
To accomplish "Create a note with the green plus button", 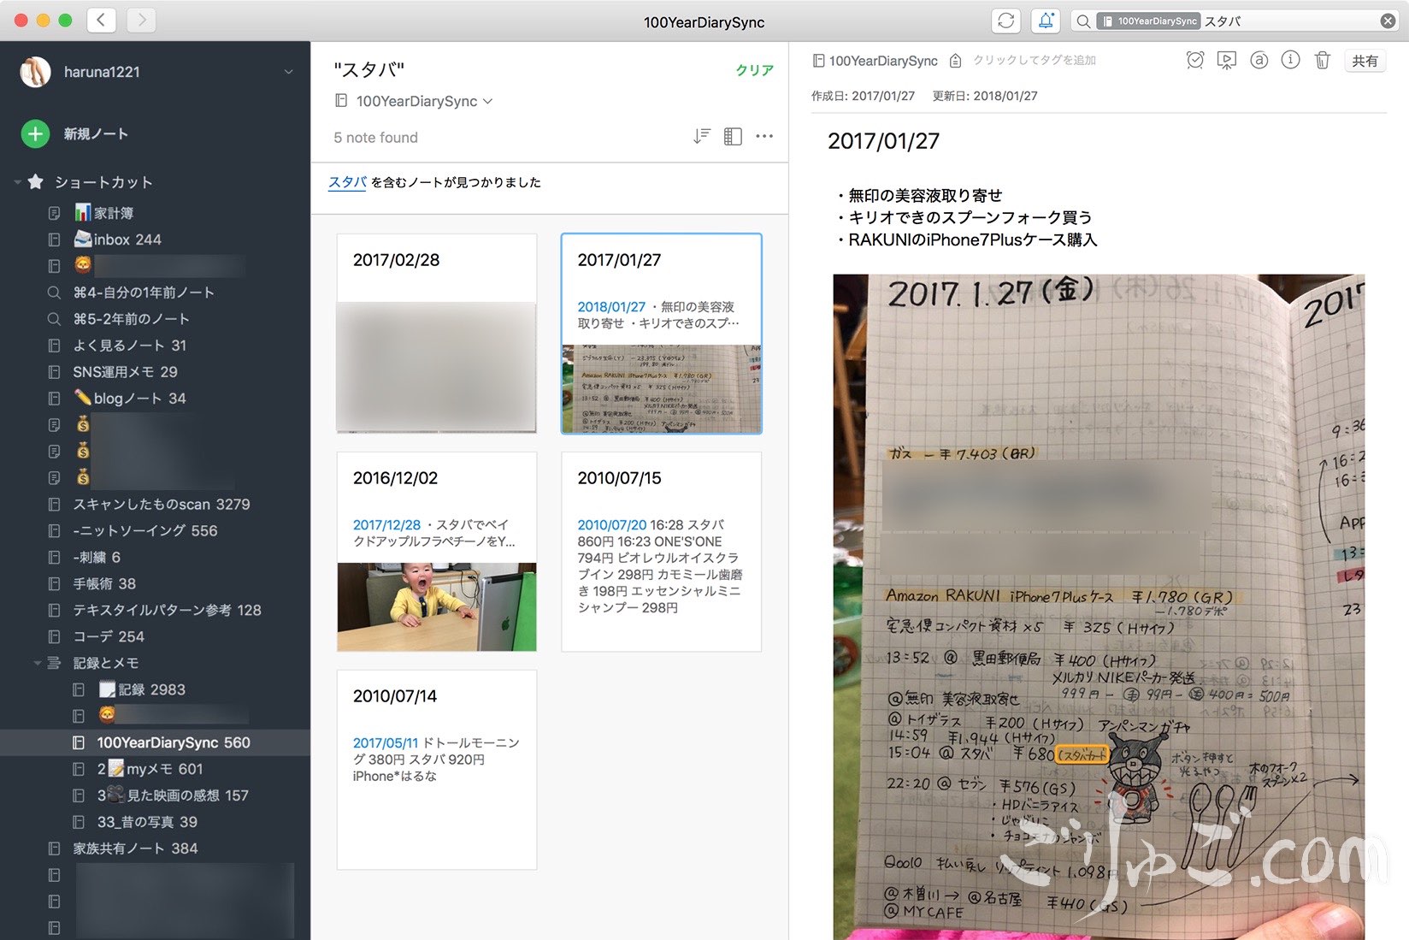I will coord(34,133).
